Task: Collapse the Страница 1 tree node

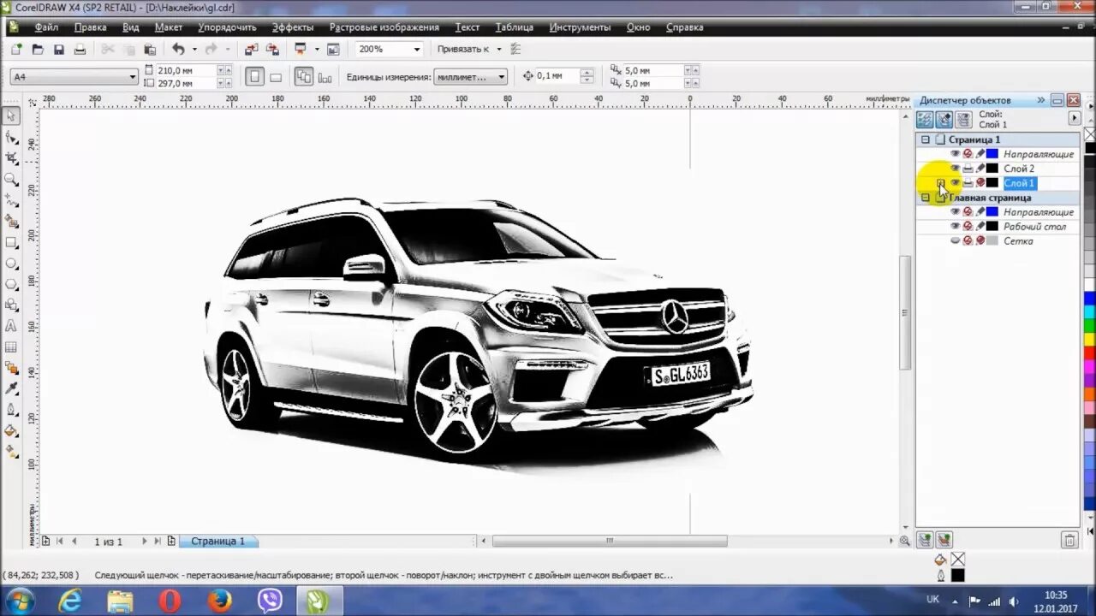Action: point(925,139)
